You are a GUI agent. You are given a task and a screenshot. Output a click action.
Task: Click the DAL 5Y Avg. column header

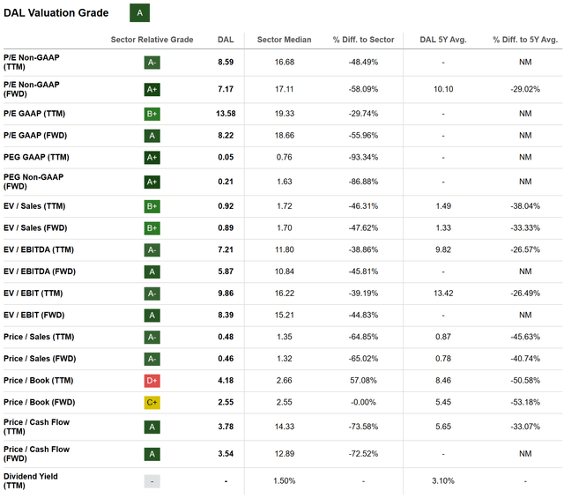click(443, 40)
